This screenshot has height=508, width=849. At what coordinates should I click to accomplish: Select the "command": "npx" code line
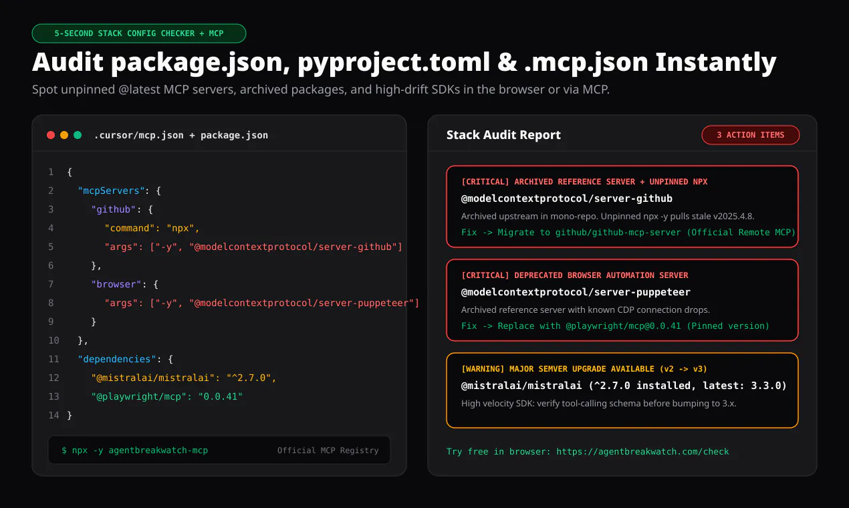click(152, 229)
